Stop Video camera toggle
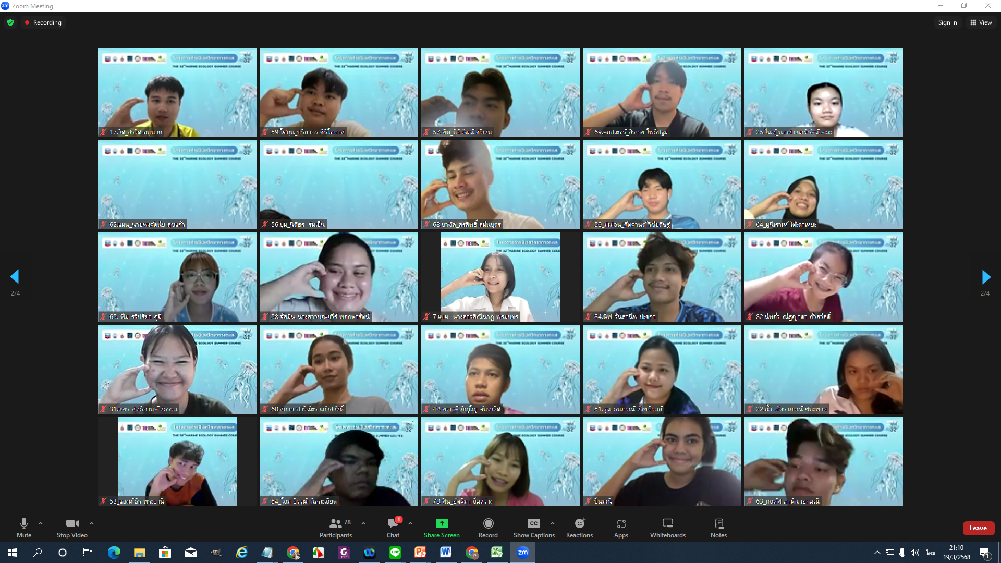This screenshot has height=563, width=1001. coord(72,527)
